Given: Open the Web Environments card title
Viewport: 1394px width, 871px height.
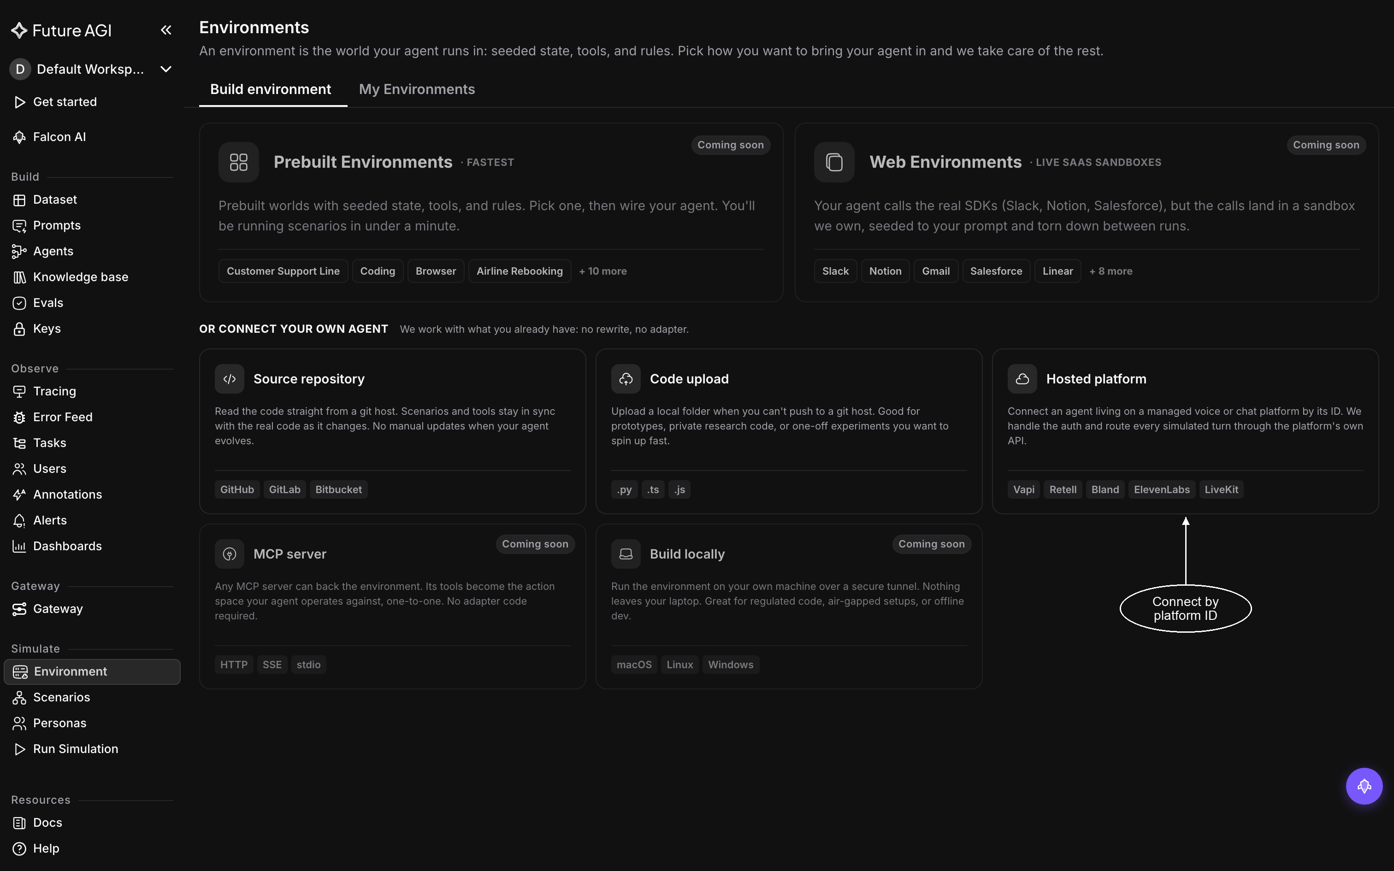Looking at the screenshot, I should pos(945,162).
